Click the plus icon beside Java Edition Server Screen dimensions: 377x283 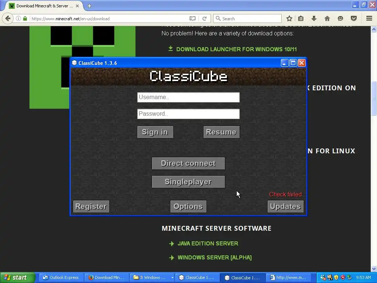point(172,244)
